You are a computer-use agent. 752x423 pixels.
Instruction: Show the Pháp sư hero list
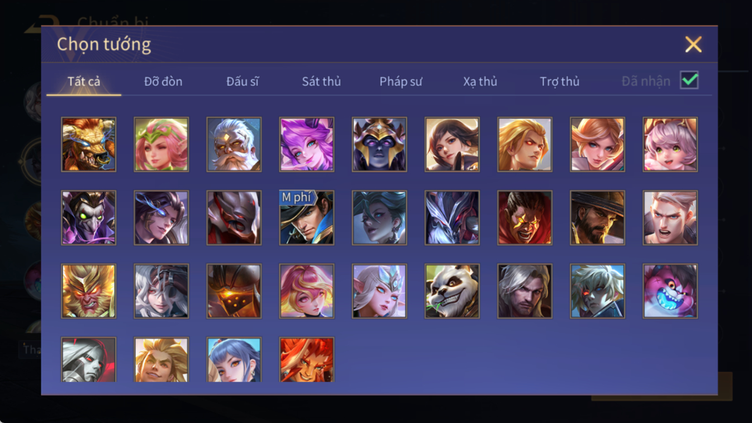click(401, 82)
